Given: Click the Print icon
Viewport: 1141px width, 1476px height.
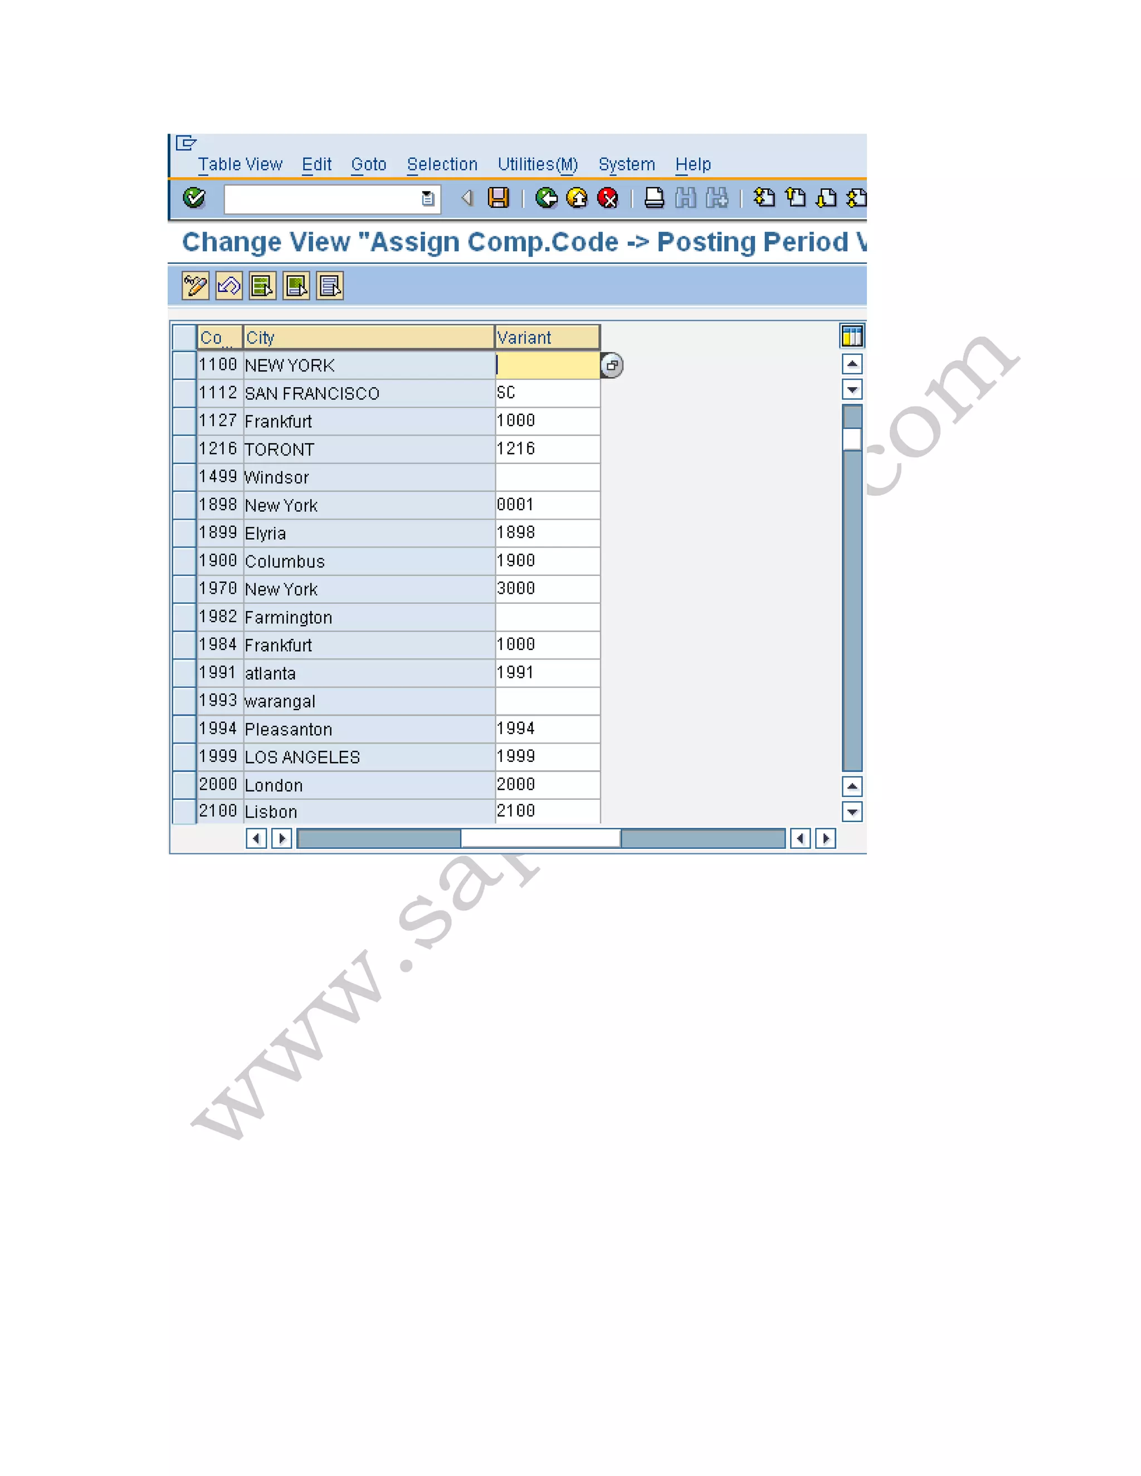Looking at the screenshot, I should point(654,198).
